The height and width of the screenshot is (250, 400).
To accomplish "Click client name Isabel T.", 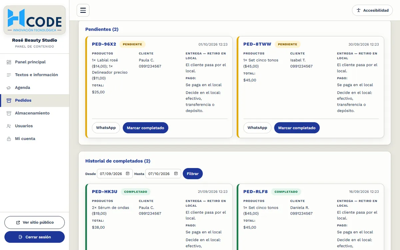I will coord(298,60).
